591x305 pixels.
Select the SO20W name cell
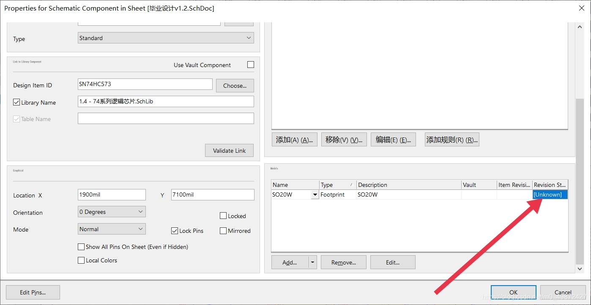(291, 194)
